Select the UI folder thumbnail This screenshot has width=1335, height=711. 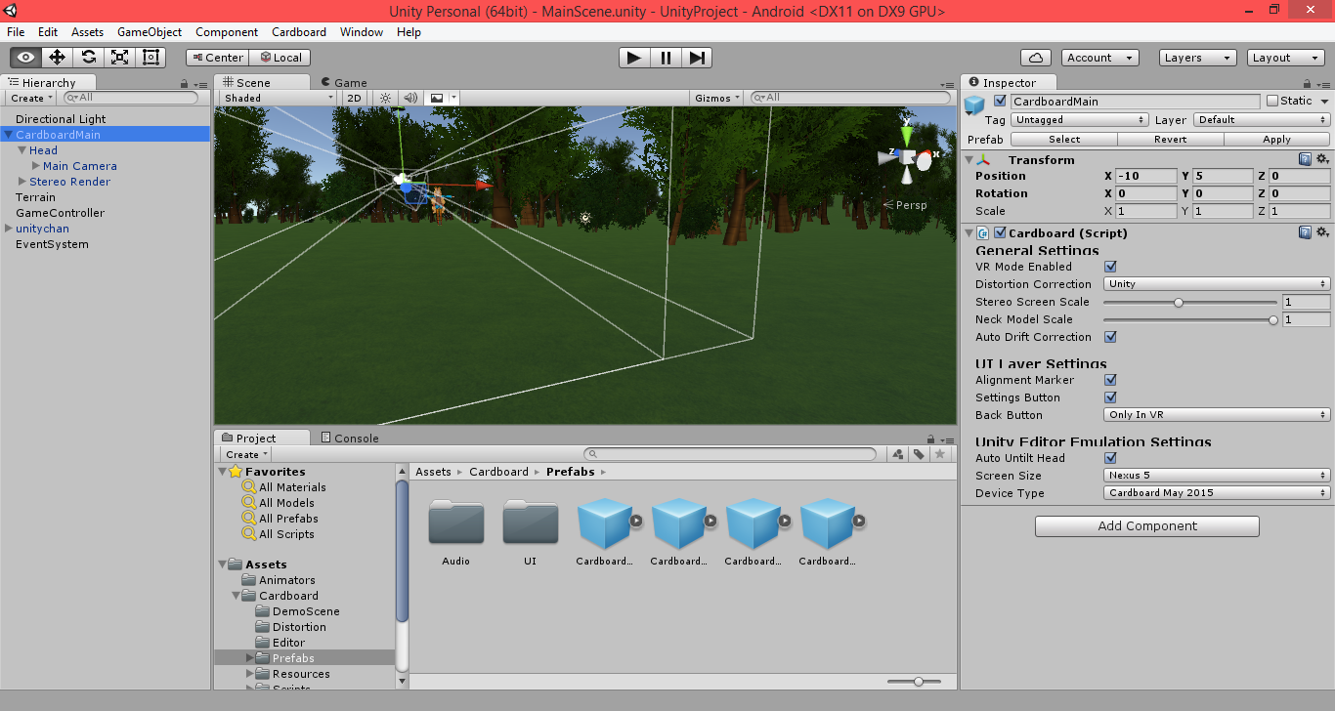[x=531, y=522]
